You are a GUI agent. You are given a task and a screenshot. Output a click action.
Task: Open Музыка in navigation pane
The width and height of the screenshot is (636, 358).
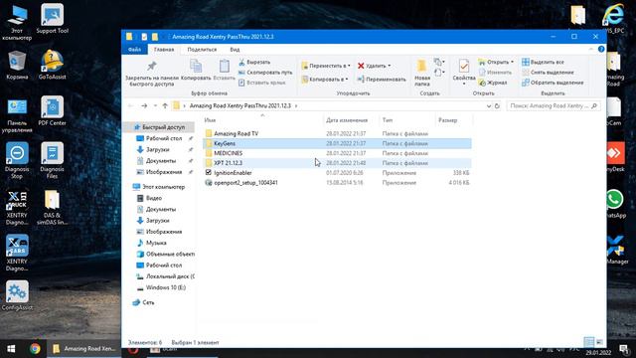[x=156, y=243]
